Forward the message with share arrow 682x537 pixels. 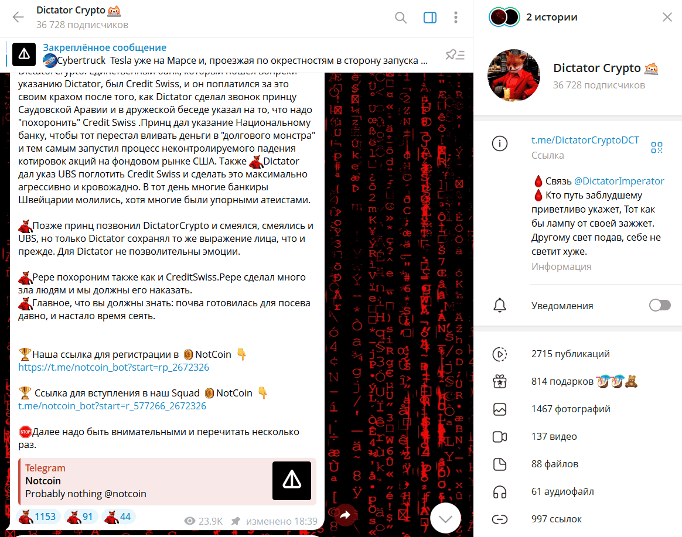tap(345, 515)
